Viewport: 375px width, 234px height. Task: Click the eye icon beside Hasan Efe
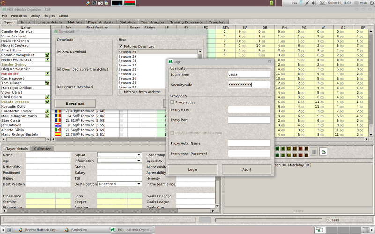(x=47, y=74)
